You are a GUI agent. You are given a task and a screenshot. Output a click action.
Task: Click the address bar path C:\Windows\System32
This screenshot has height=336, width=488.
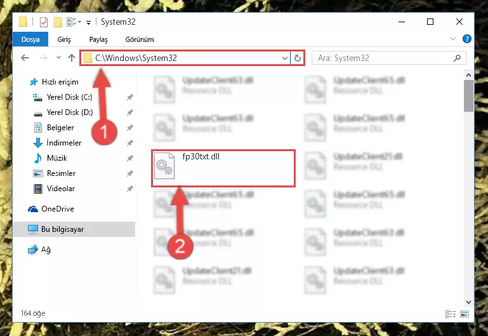136,58
